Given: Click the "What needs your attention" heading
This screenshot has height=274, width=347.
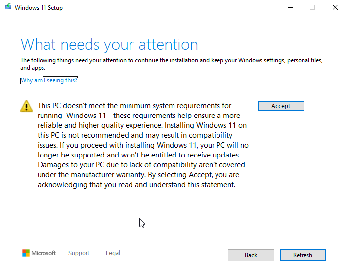Looking at the screenshot, I should 109,44.
